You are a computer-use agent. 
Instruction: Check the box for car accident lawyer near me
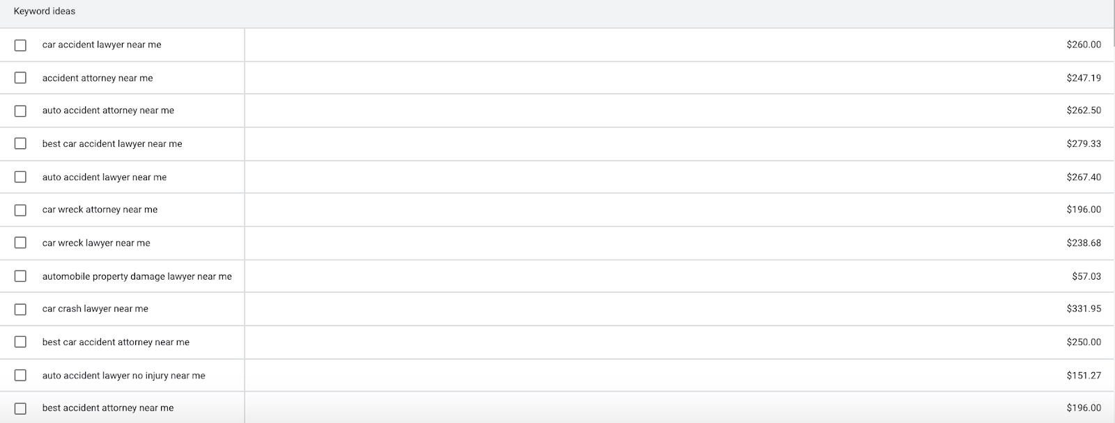(x=20, y=45)
